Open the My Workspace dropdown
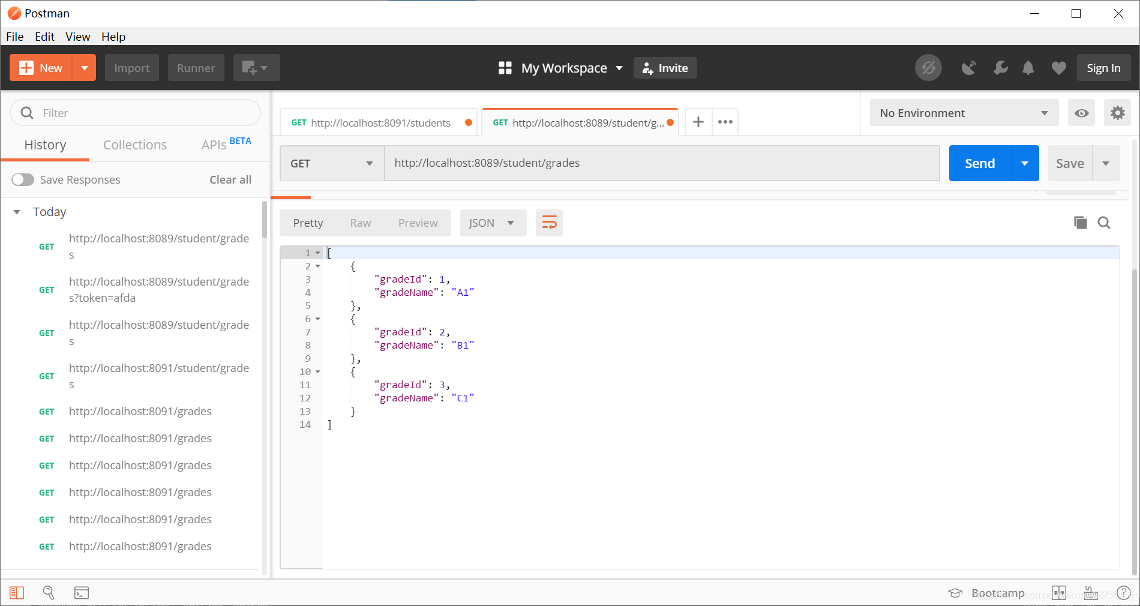 click(560, 68)
